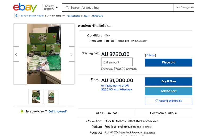This screenshot has width=199, height=136.
Task: Select the second photo thumbnail
Action: click(51, 96)
